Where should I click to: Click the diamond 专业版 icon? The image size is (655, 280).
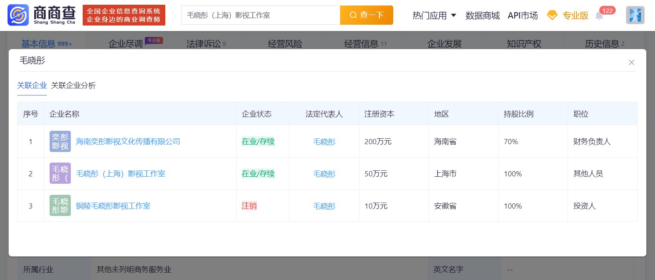pyautogui.click(x=552, y=15)
